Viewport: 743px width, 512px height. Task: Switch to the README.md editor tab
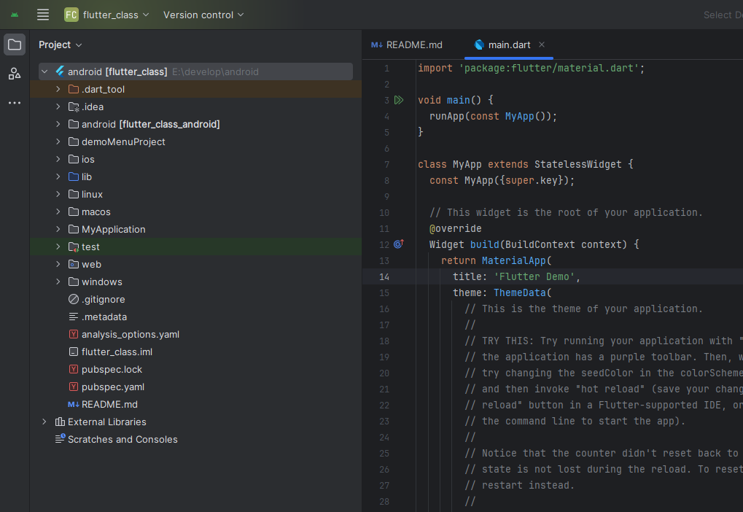point(407,44)
